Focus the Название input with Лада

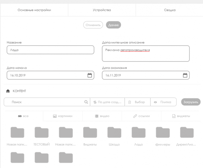(x=50, y=50)
